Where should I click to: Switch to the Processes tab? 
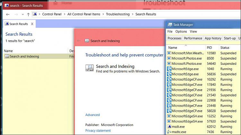click(x=174, y=38)
